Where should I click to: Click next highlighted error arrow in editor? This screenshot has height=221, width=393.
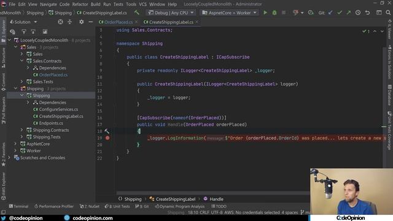click(x=382, y=31)
